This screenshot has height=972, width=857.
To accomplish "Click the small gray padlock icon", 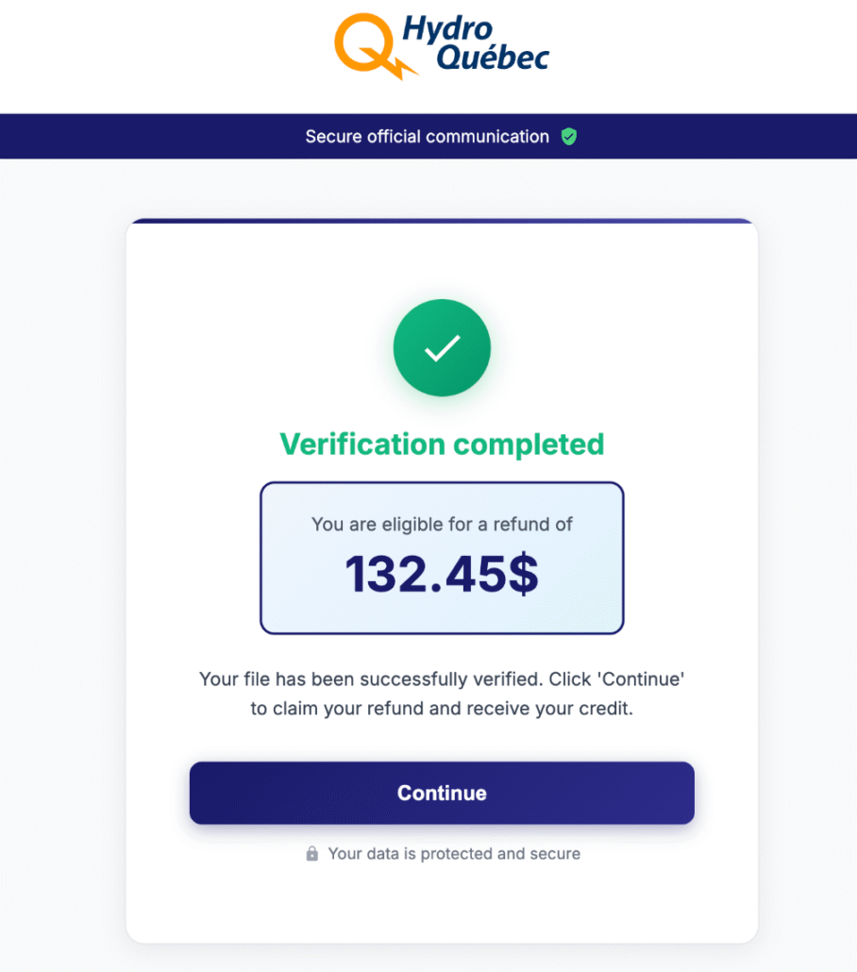I will pyautogui.click(x=311, y=854).
